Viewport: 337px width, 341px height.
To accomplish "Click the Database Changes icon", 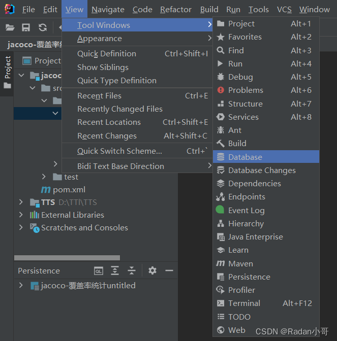I will click(x=221, y=170).
